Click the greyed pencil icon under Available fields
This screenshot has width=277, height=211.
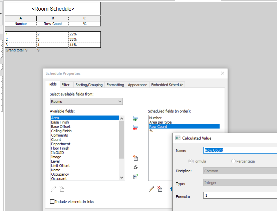(x=53, y=189)
